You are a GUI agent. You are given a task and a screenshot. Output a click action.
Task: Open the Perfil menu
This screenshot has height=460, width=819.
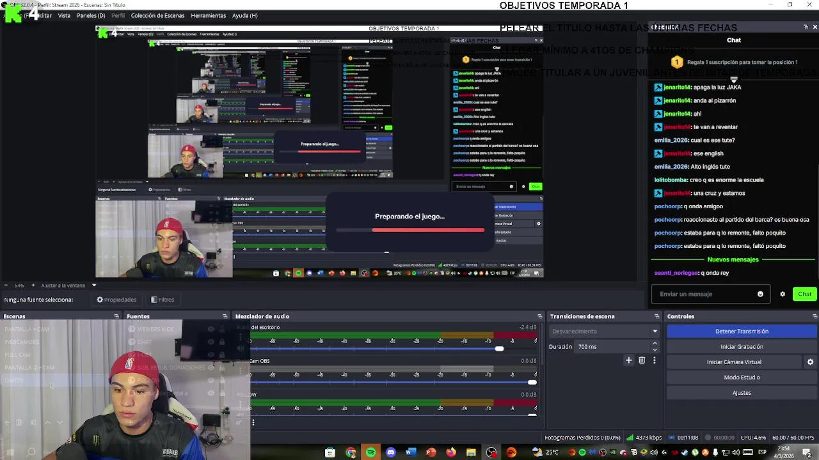[x=118, y=15]
